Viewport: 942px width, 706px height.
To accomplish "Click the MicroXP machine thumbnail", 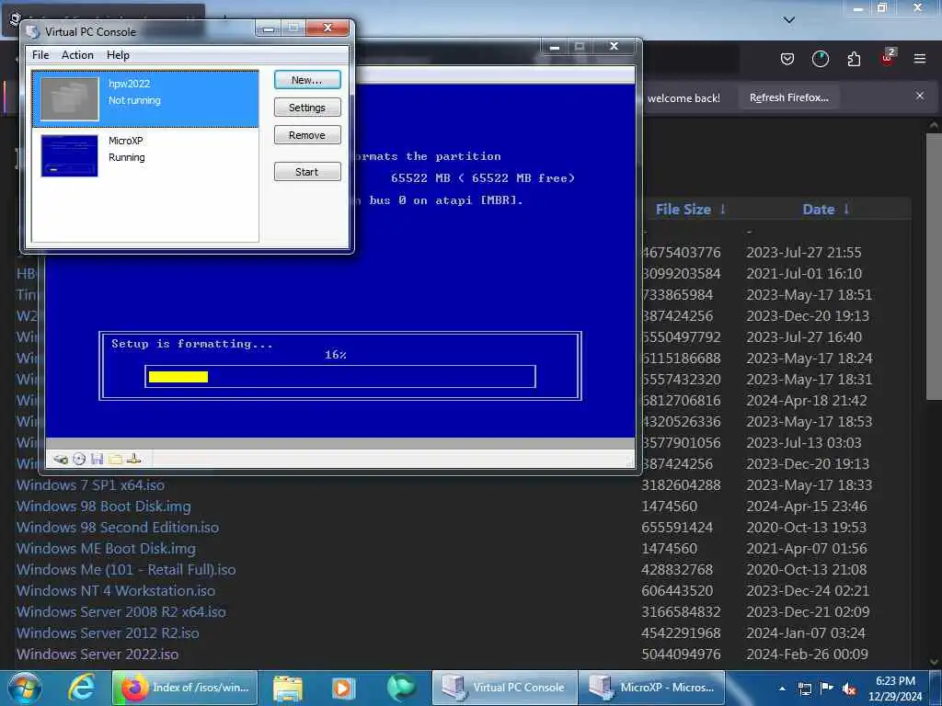I will click(x=69, y=155).
